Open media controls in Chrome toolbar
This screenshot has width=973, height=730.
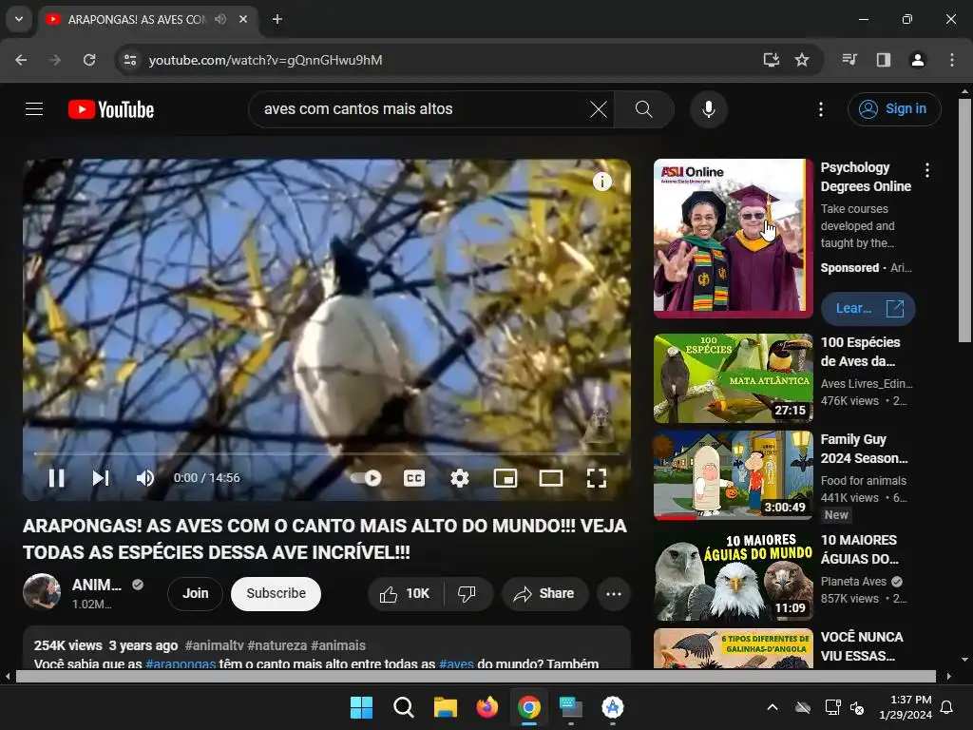[x=849, y=60]
